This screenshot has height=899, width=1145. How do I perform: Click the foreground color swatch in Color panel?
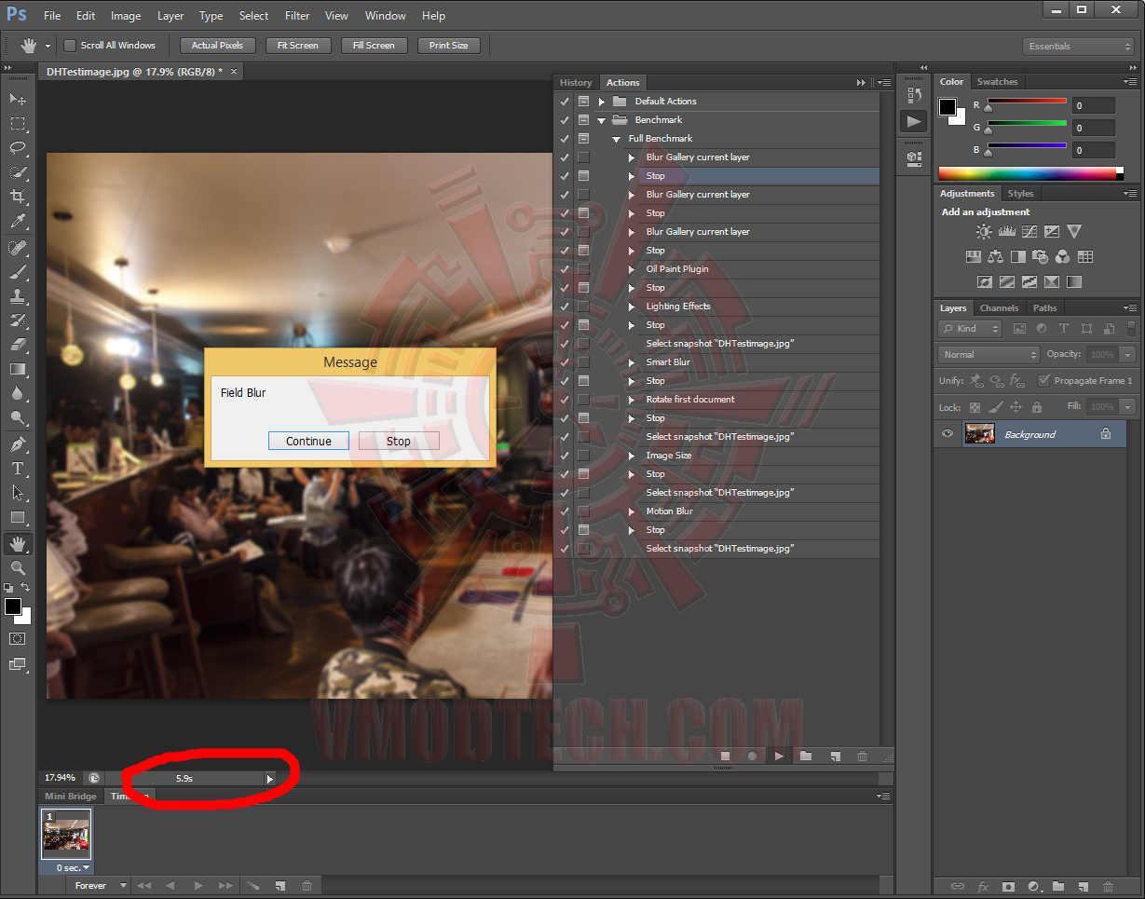947,107
